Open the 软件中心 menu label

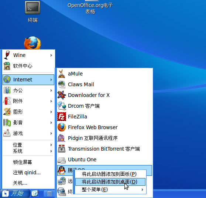coord(23,66)
